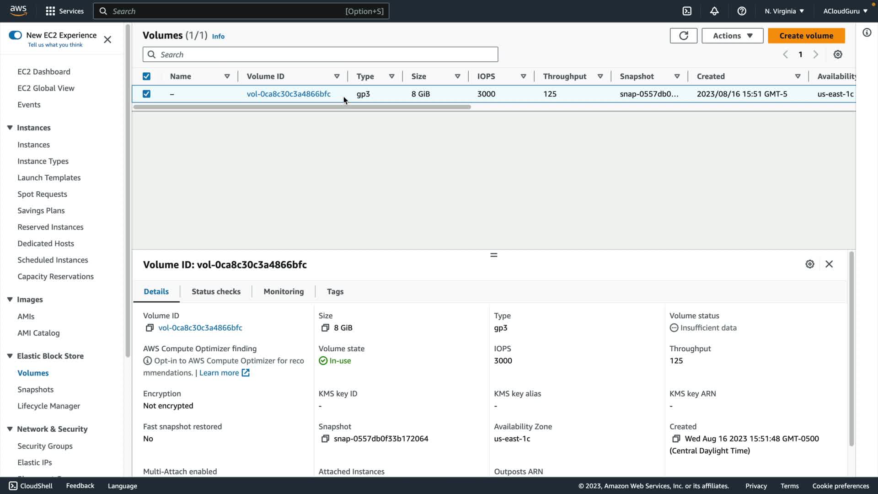Expand the N. Virginia region selector
The width and height of the screenshot is (878, 494).
click(784, 11)
